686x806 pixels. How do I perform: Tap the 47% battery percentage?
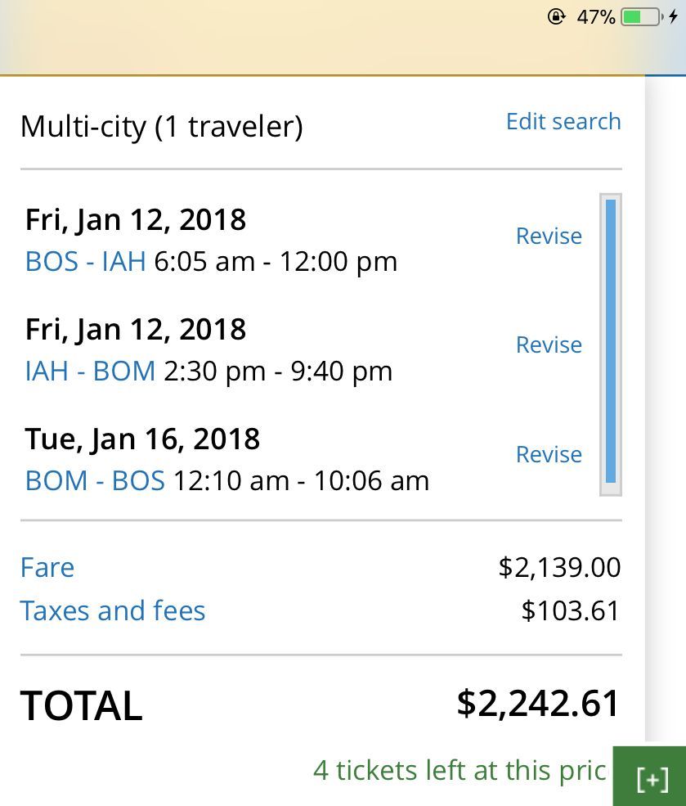[x=595, y=16]
